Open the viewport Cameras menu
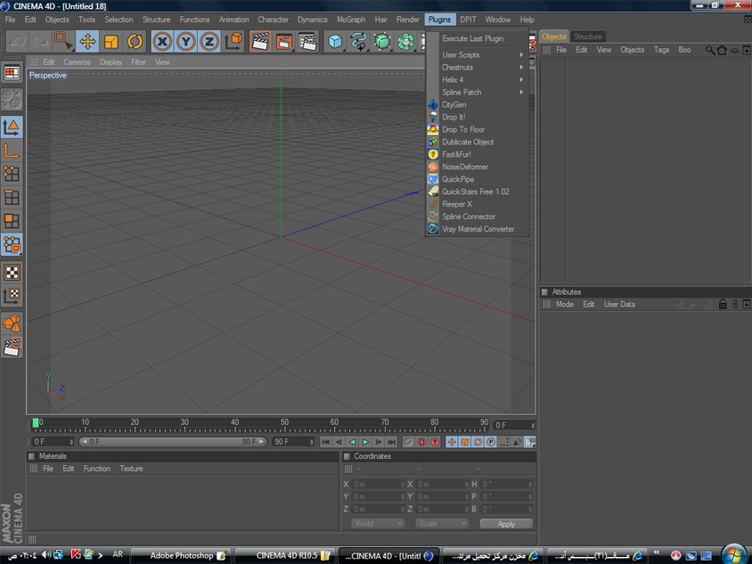Image resolution: width=752 pixels, height=564 pixels. (77, 62)
